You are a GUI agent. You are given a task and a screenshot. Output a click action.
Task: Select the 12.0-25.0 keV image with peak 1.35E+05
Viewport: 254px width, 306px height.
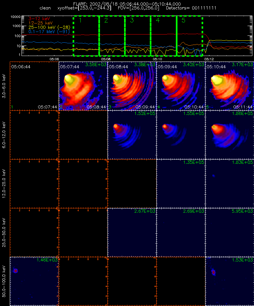(x=181, y=184)
